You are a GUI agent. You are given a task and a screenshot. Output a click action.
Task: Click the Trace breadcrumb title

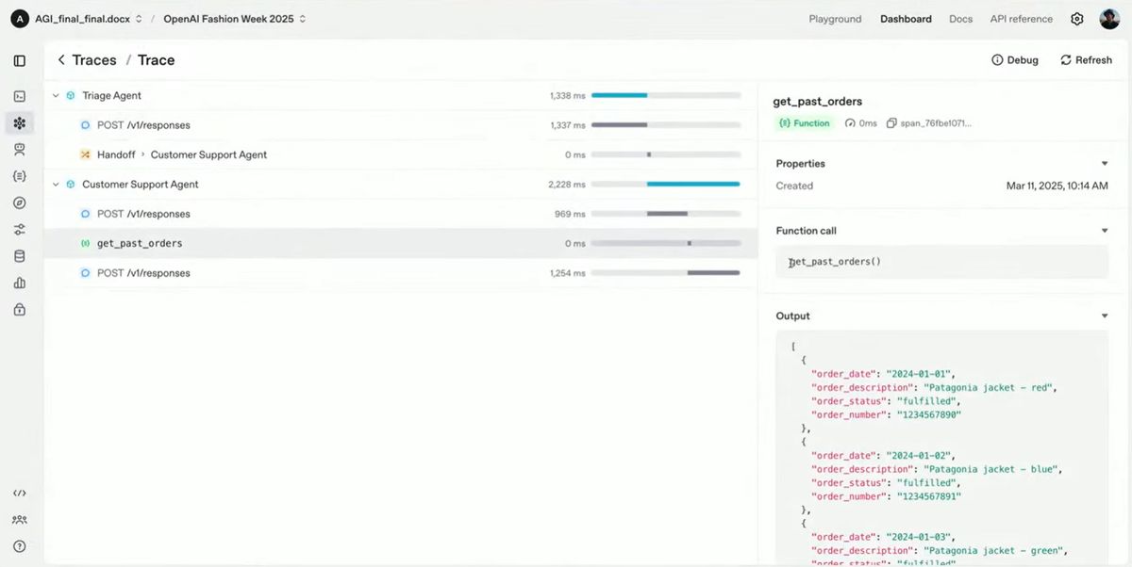click(x=156, y=60)
